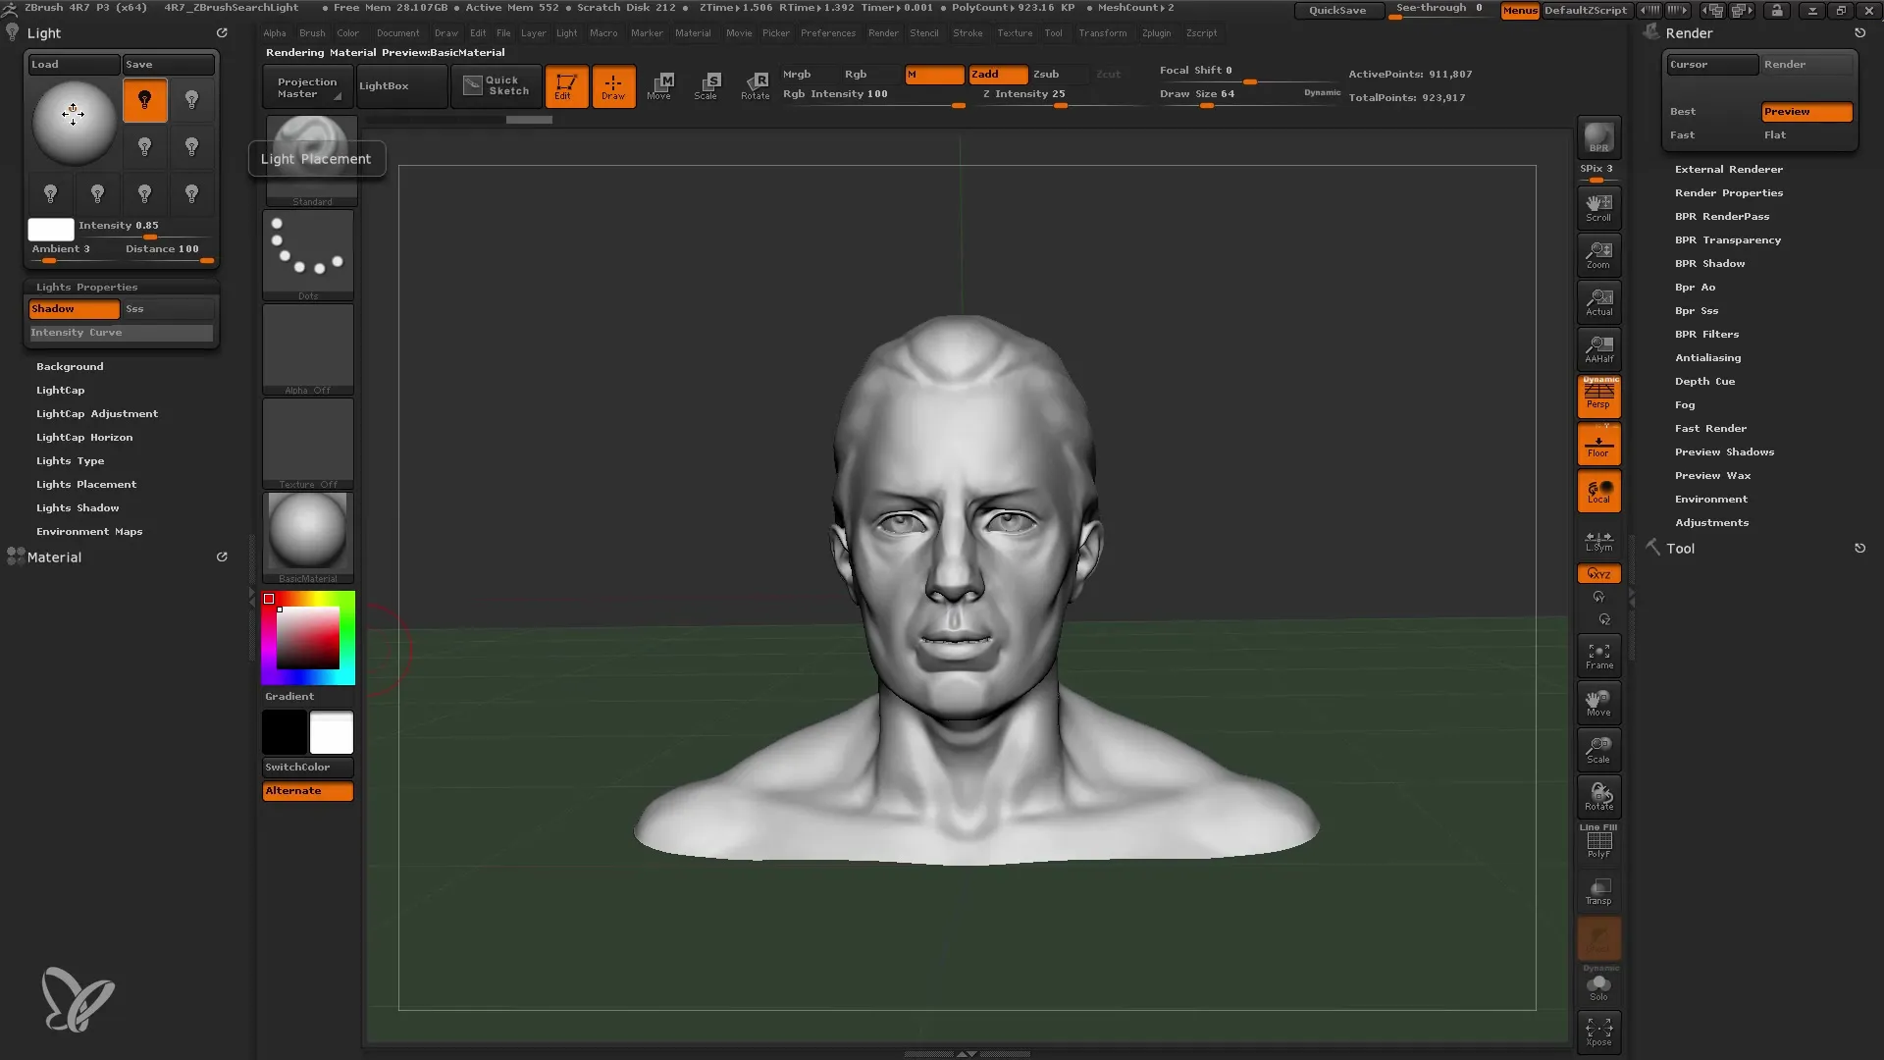Expand the Background light section
Viewport: 1884px width, 1060px height.
click(x=70, y=367)
